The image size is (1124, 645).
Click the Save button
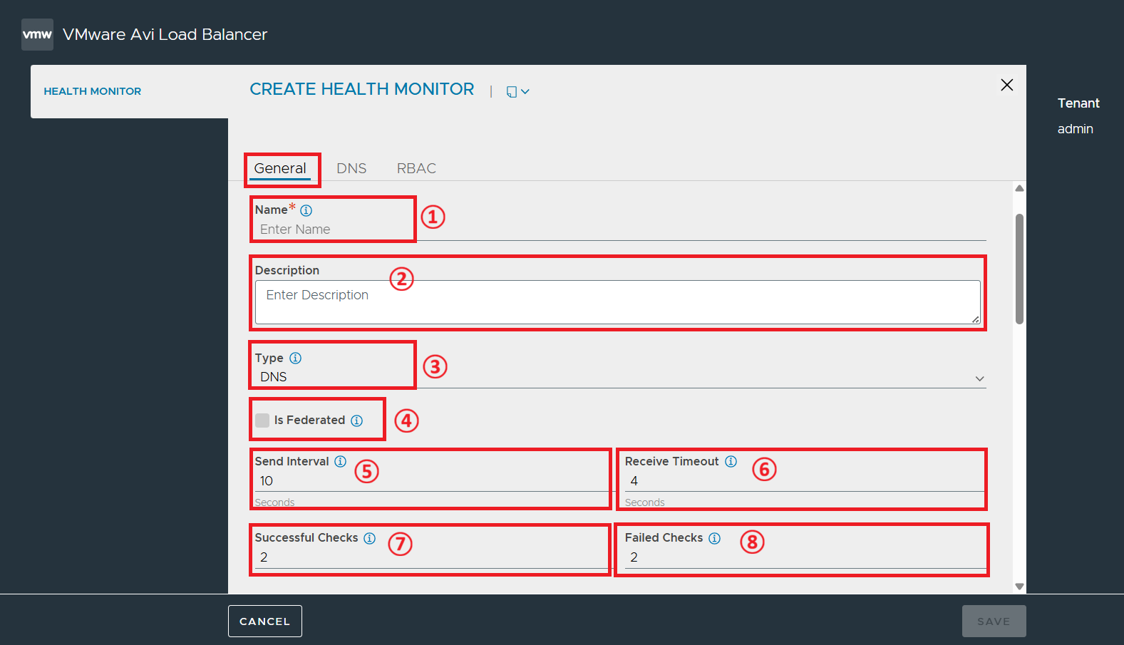[994, 621]
